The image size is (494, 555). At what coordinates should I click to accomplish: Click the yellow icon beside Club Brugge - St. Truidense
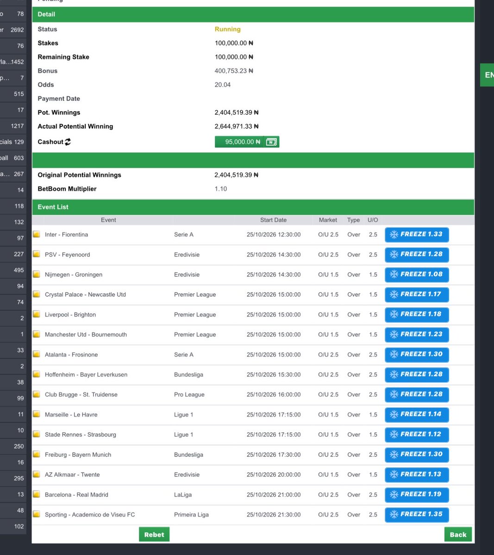tap(37, 394)
